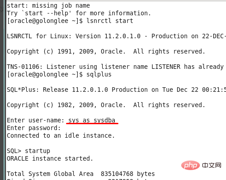
Task: Click the 'start: missing job name' line
Action: (x=48, y=5)
